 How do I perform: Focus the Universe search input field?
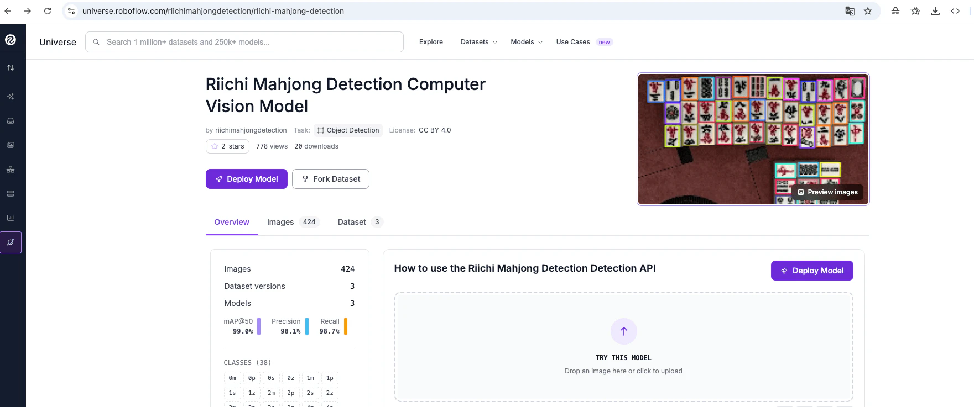pyautogui.click(x=244, y=42)
